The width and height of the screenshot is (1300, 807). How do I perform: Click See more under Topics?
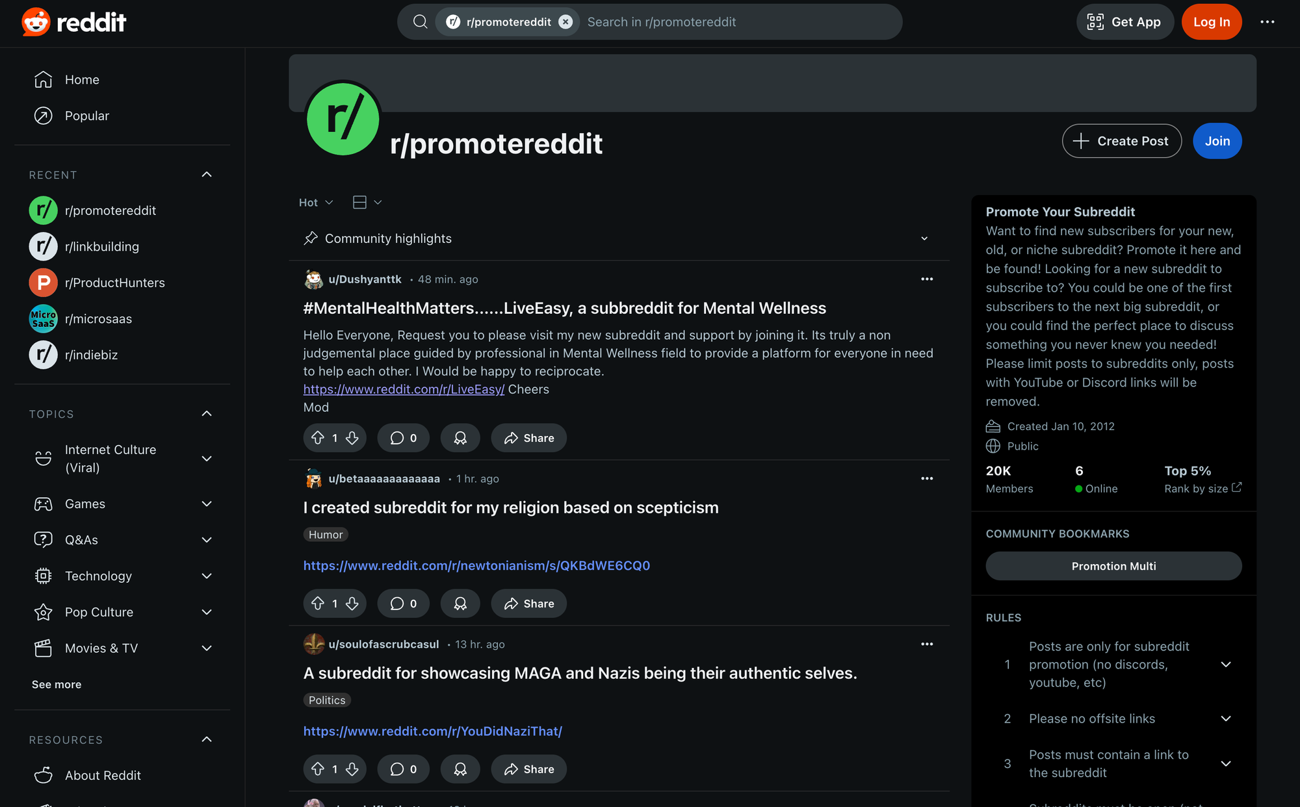tap(57, 684)
